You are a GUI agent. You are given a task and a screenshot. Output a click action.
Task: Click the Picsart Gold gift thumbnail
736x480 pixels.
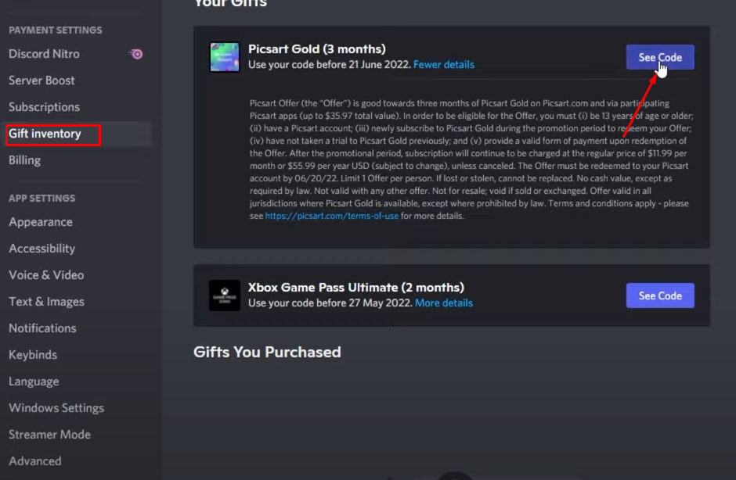click(x=225, y=57)
